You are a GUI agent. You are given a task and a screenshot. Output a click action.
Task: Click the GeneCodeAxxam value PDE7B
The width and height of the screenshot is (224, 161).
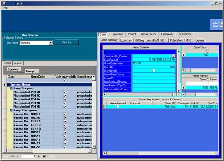pyautogui.click(x=154, y=63)
